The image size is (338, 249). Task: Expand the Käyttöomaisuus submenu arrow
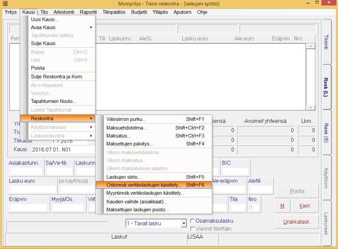click(x=91, y=127)
